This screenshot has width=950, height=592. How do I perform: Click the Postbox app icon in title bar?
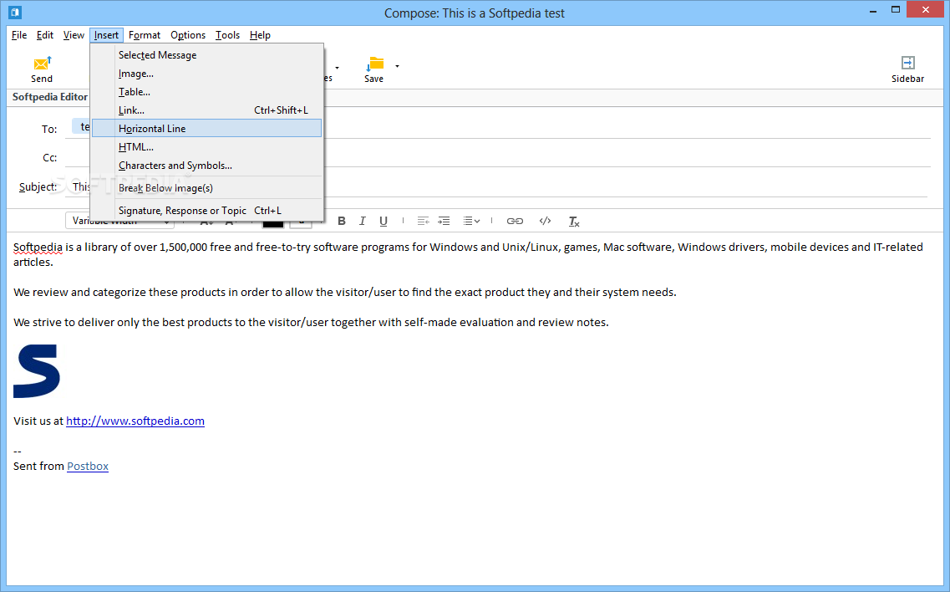click(15, 13)
